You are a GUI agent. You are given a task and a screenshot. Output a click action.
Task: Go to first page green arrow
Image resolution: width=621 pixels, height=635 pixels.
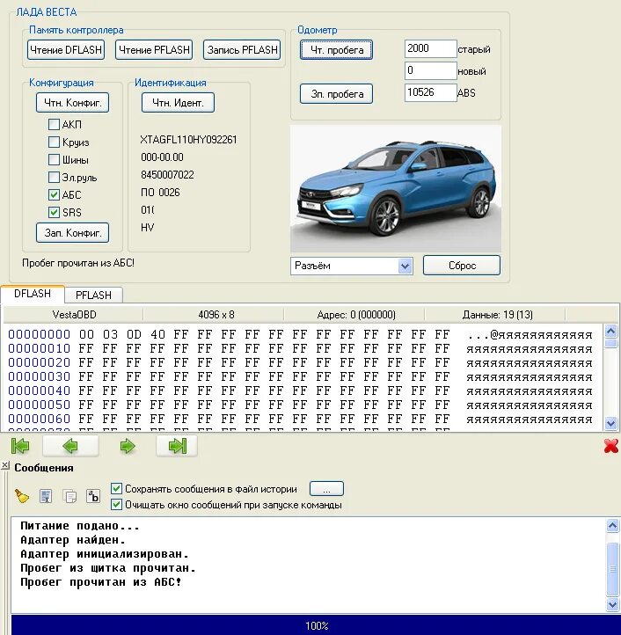pyautogui.click(x=20, y=446)
